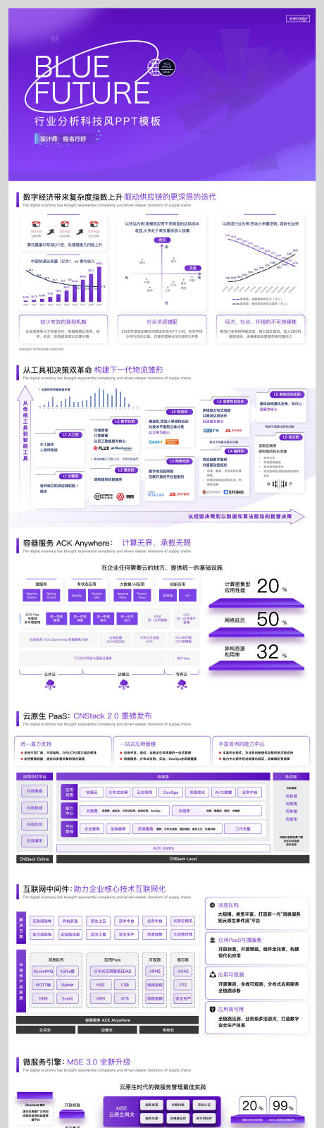
Task: Click the cloud icon under 专有云
Action: pos(182,684)
